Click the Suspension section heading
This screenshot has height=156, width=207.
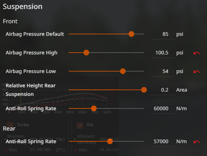click(23, 6)
